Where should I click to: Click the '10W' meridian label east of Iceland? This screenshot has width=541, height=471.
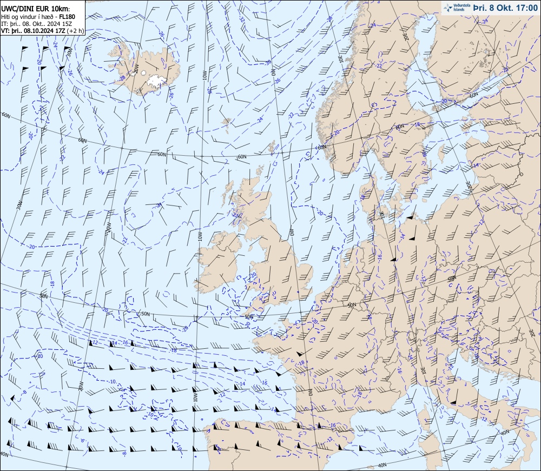pos(204,76)
